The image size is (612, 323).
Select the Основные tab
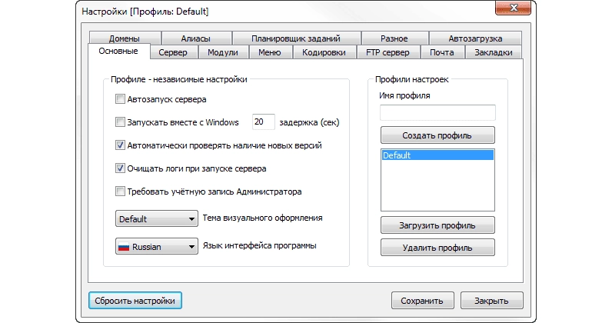[x=118, y=52]
